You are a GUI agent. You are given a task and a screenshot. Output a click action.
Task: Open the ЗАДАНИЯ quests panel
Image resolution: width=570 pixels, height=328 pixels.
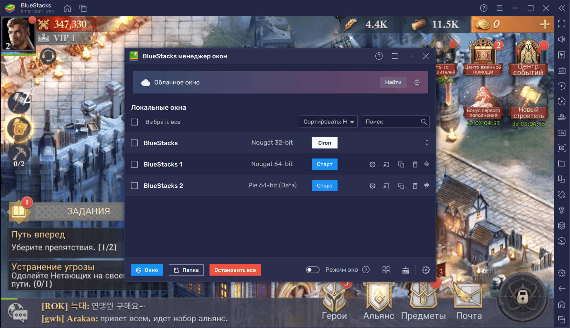click(67, 212)
